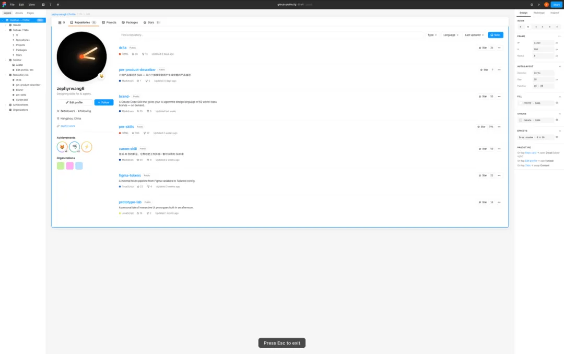Hide the Drop shadow effect
This screenshot has height=354, width=564.
coord(557,137)
